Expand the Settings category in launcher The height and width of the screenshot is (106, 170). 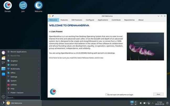24,77
